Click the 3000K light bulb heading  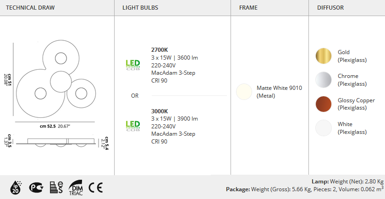[159, 111]
